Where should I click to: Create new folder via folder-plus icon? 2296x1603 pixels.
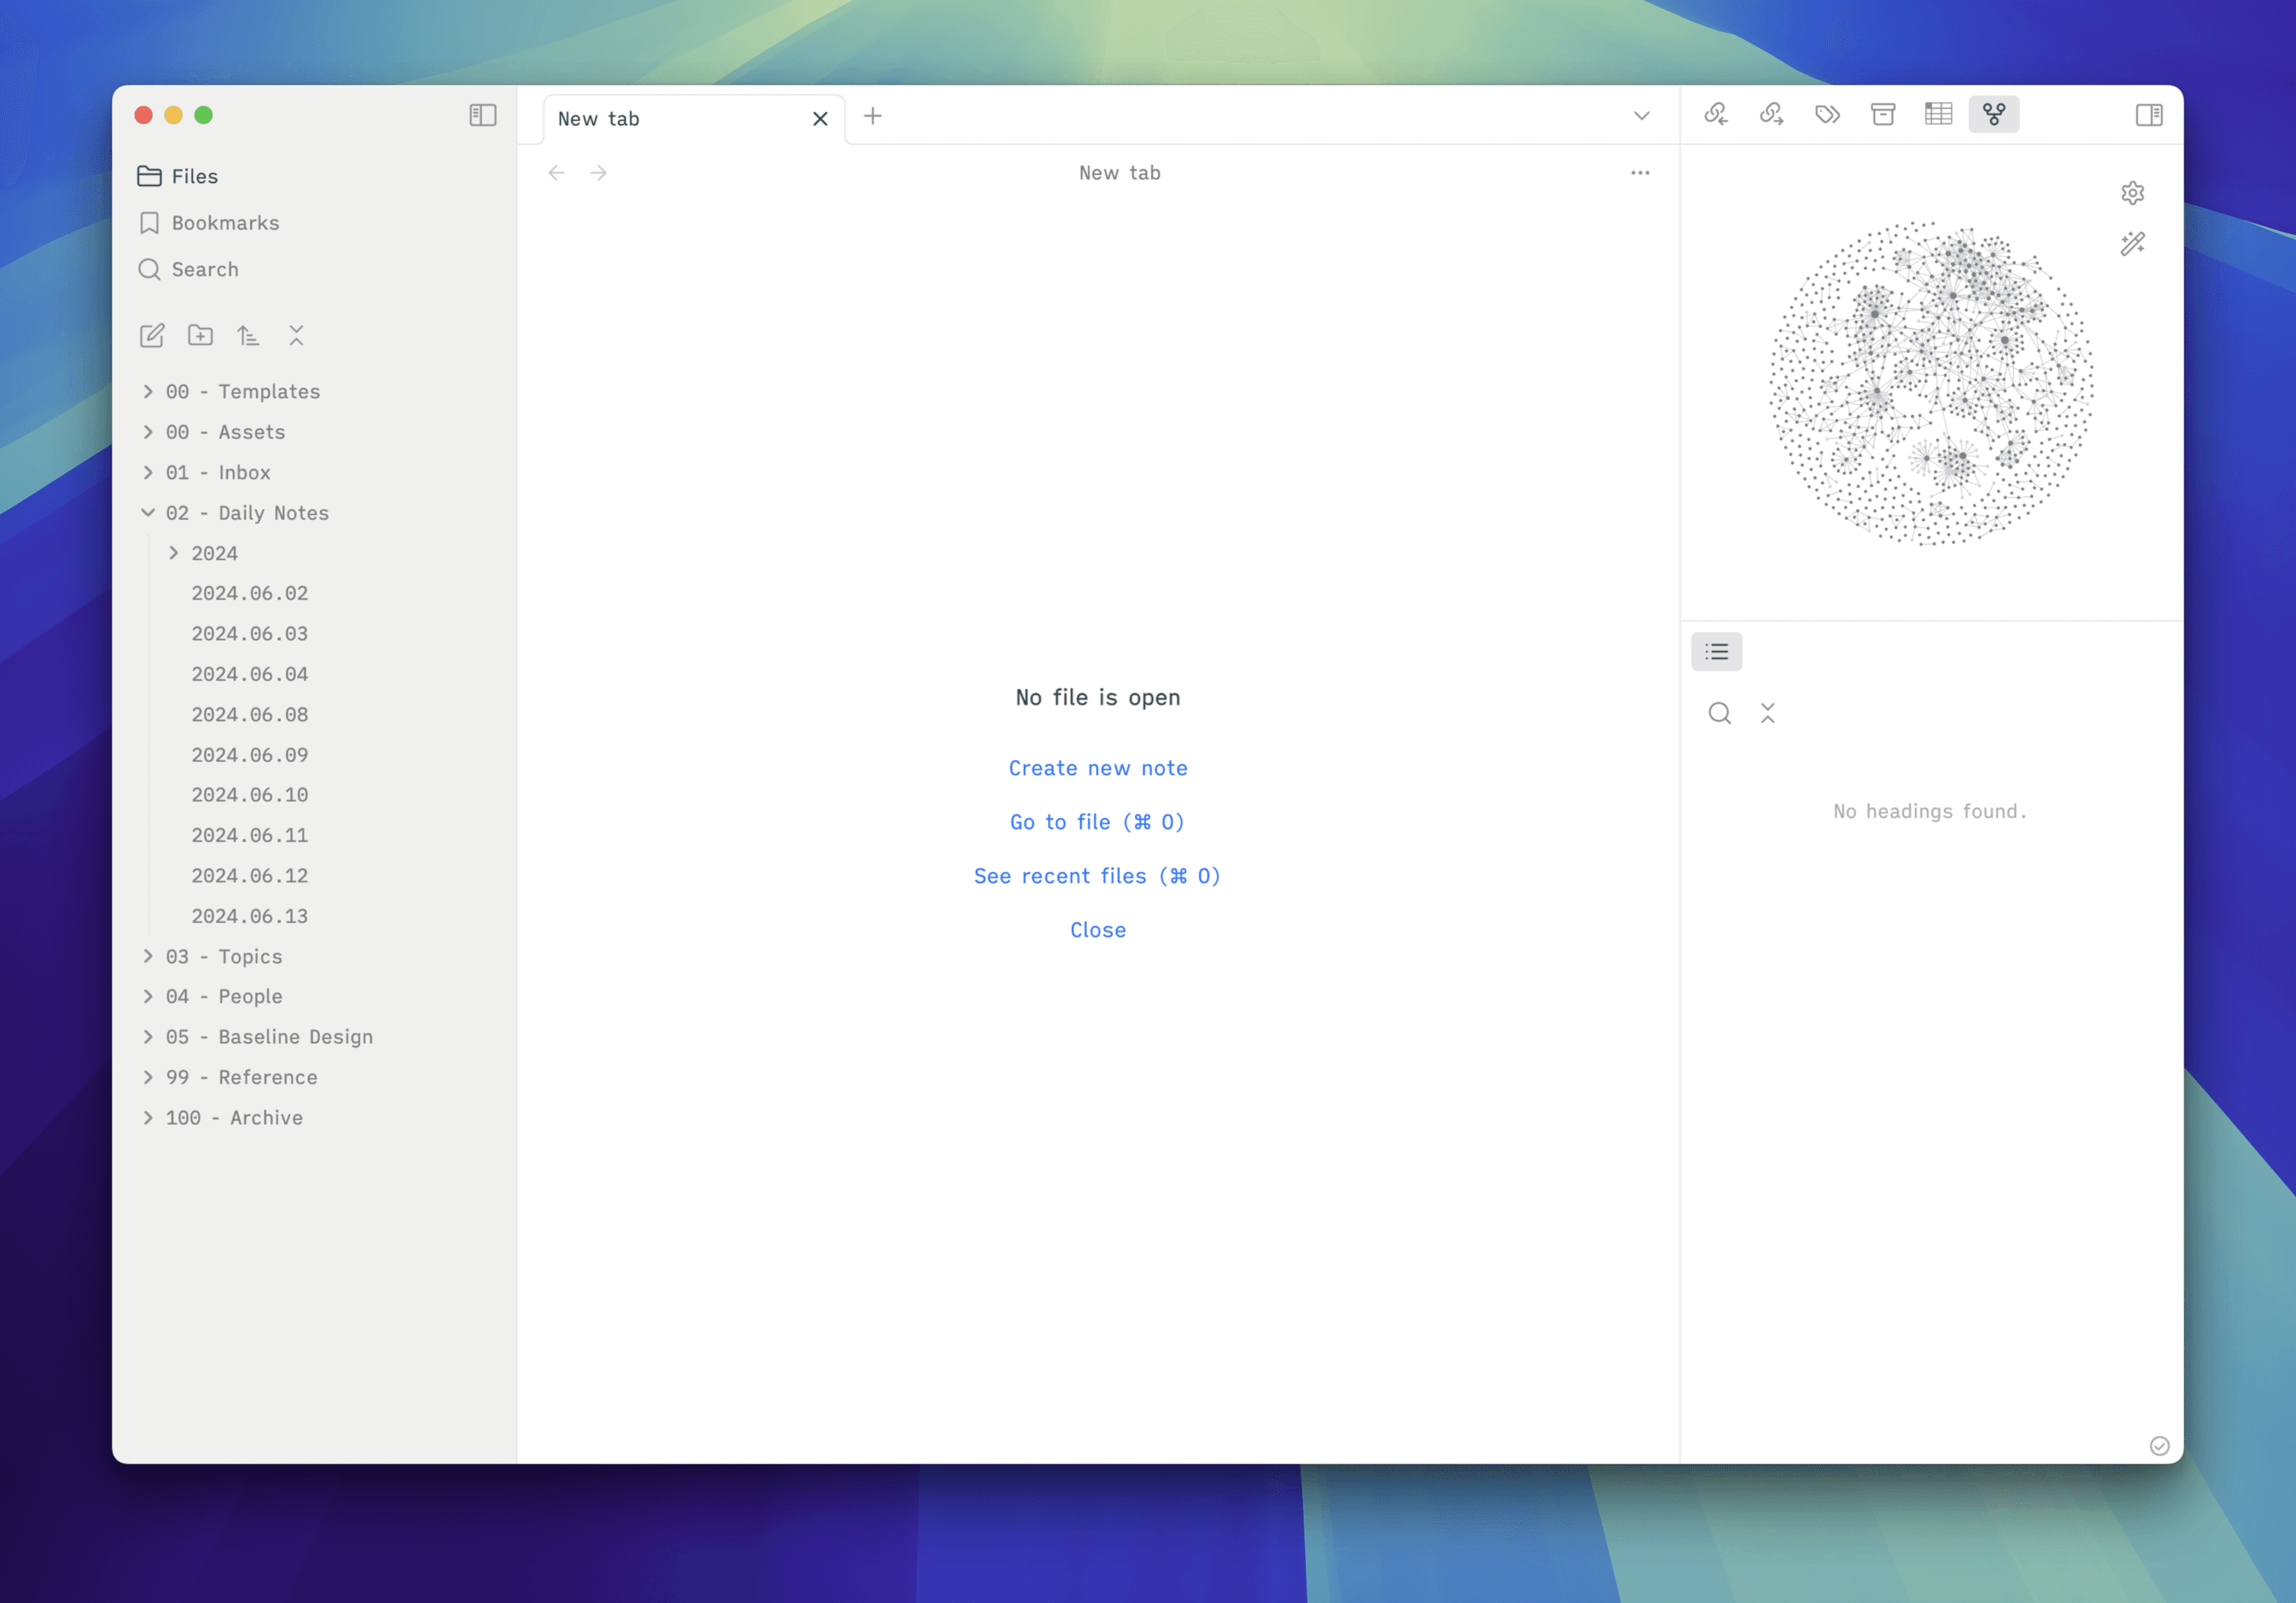tap(200, 336)
